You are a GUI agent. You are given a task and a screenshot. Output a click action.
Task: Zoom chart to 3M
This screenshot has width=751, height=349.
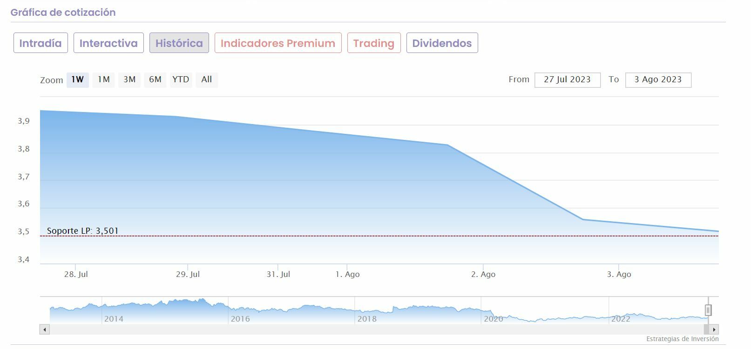click(x=129, y=80)
